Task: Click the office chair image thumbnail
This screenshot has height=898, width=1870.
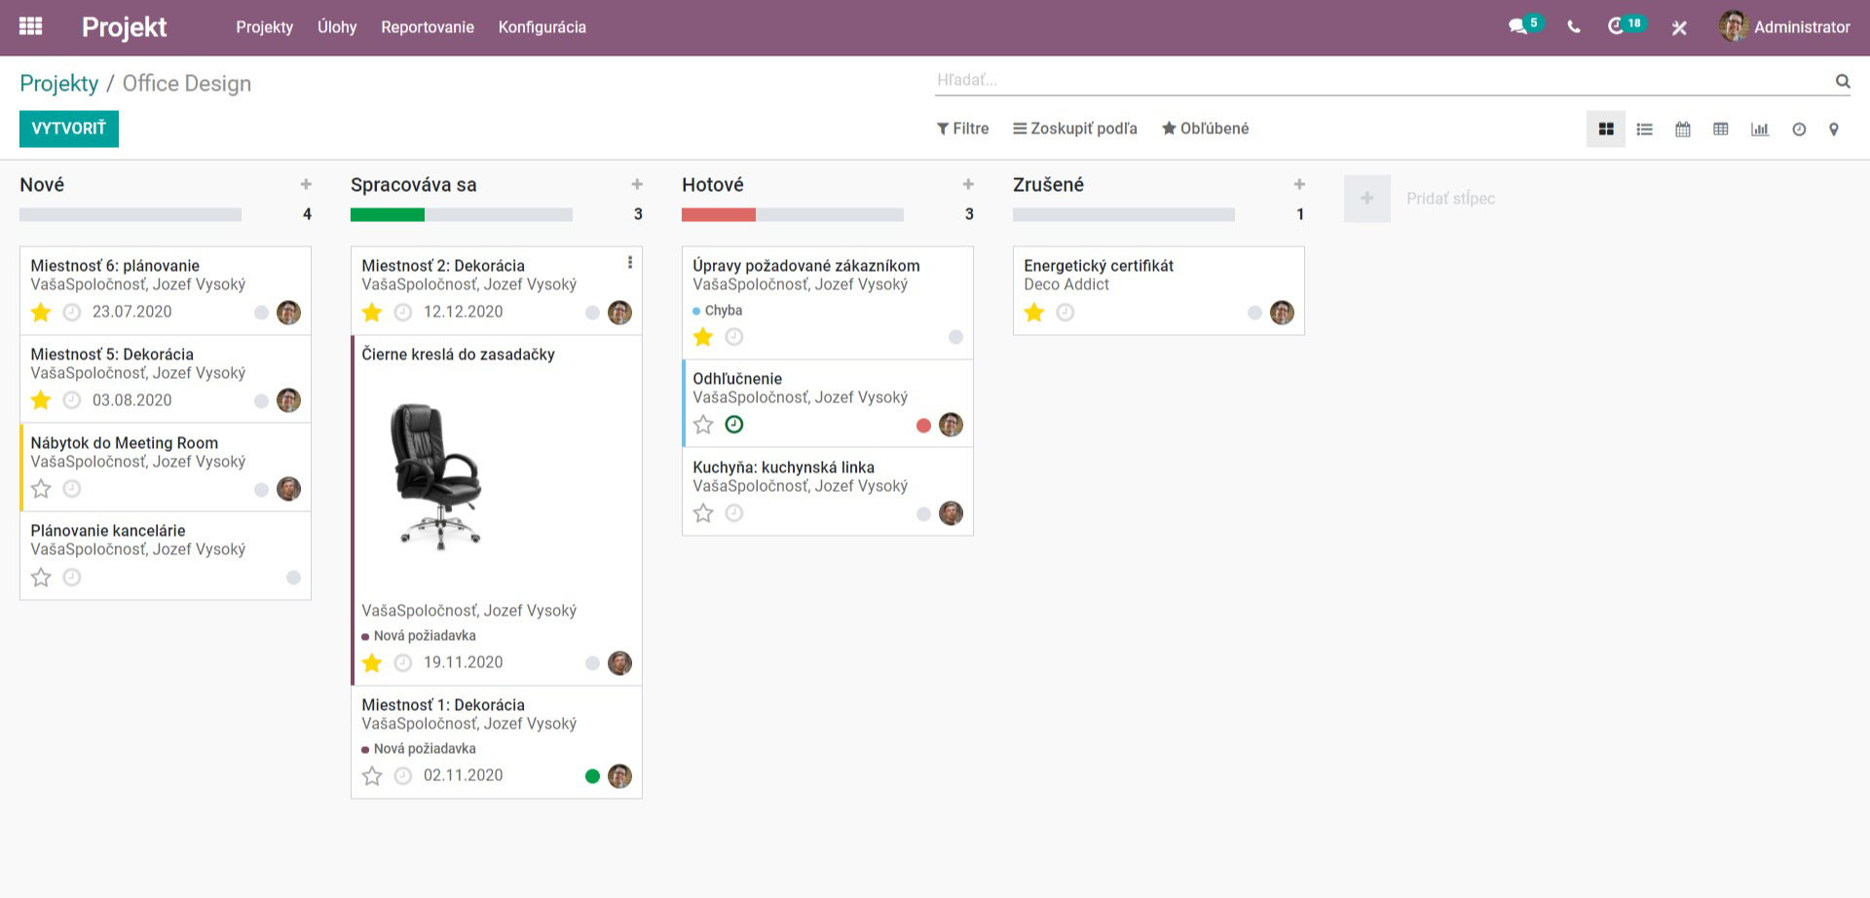Action: click(x=437, y=477)
